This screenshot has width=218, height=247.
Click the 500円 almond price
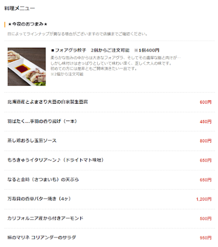point(206,218)
